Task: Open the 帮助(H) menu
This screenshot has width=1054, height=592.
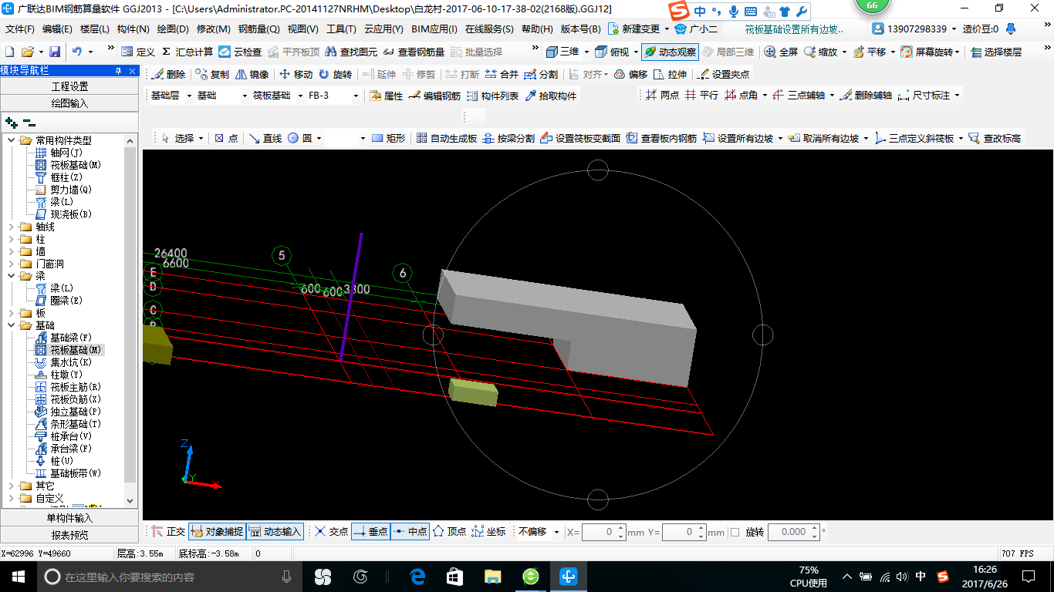Action: 537,29
